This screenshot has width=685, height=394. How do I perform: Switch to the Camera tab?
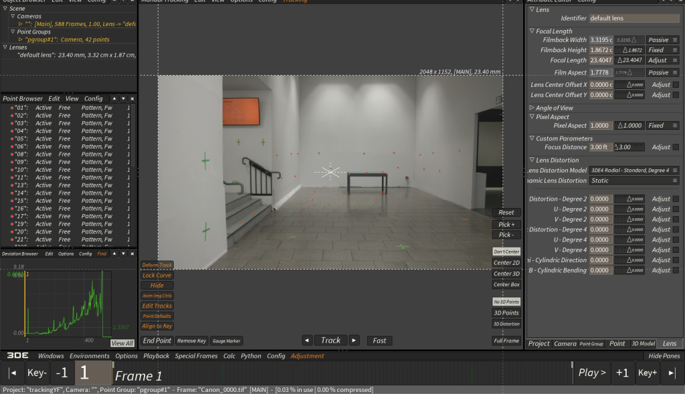click(x=565, y=344)
